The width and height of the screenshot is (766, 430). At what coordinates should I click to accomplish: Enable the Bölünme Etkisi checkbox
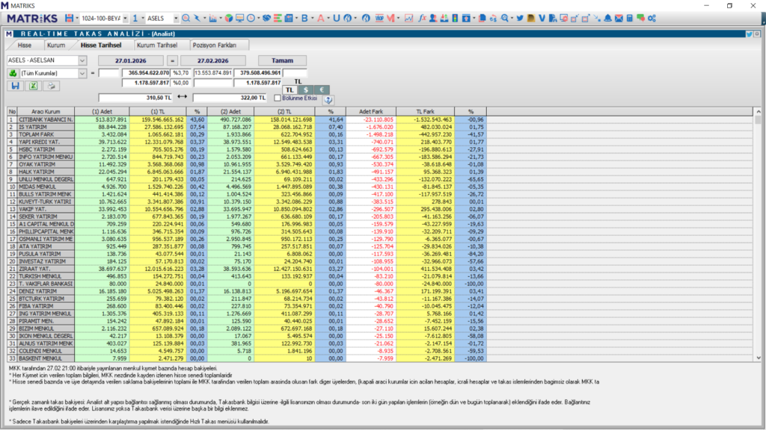[x=278, y=98]
